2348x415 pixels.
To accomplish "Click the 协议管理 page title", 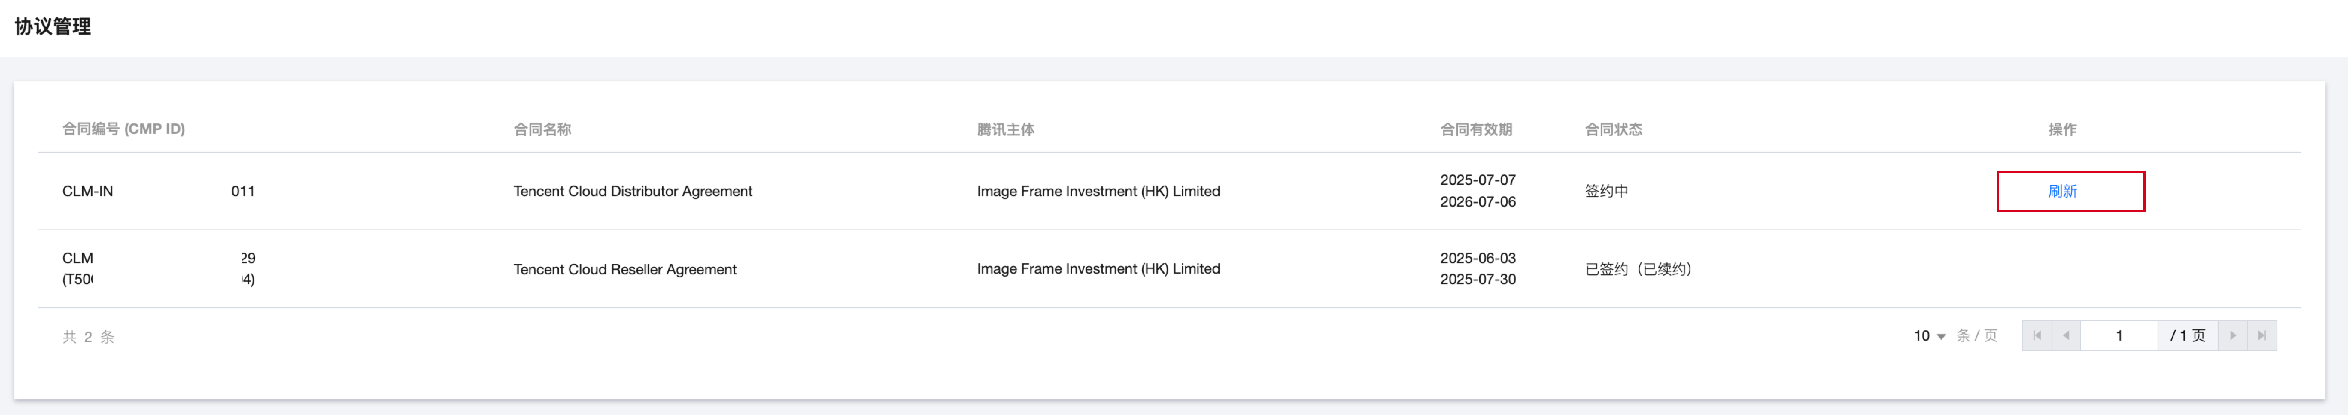I will (53, 26).
